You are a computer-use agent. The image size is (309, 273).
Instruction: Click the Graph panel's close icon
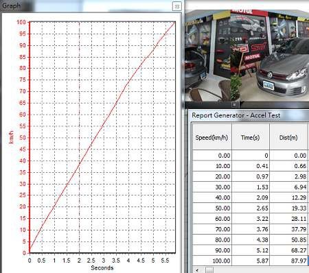pos(176,6)
